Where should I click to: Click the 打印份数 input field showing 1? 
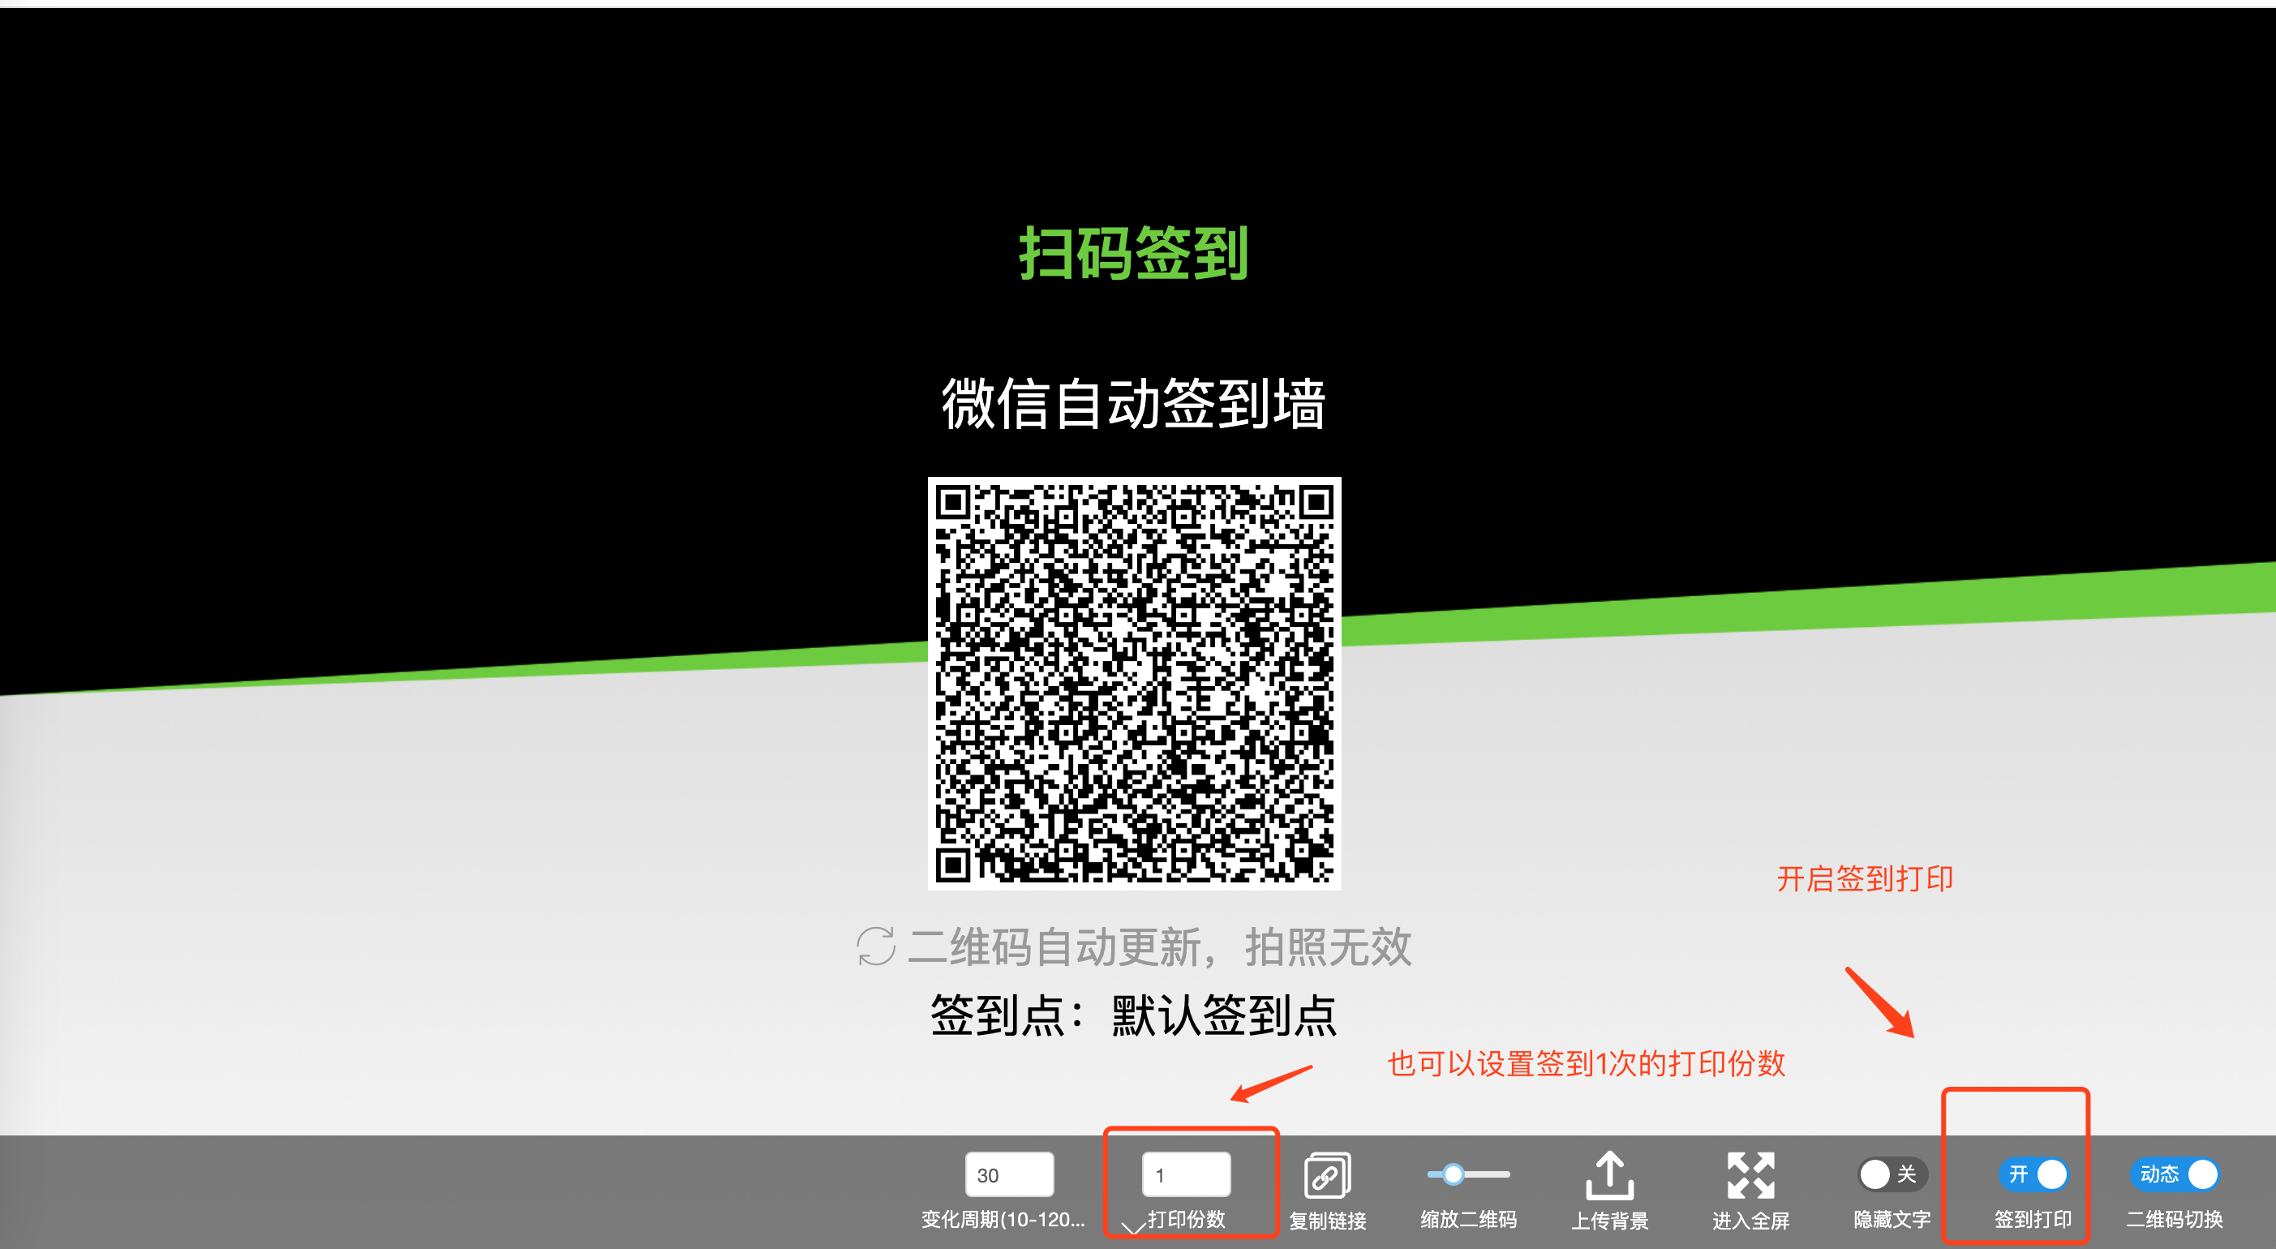pyautogui.click(x=1186, y=1175)
